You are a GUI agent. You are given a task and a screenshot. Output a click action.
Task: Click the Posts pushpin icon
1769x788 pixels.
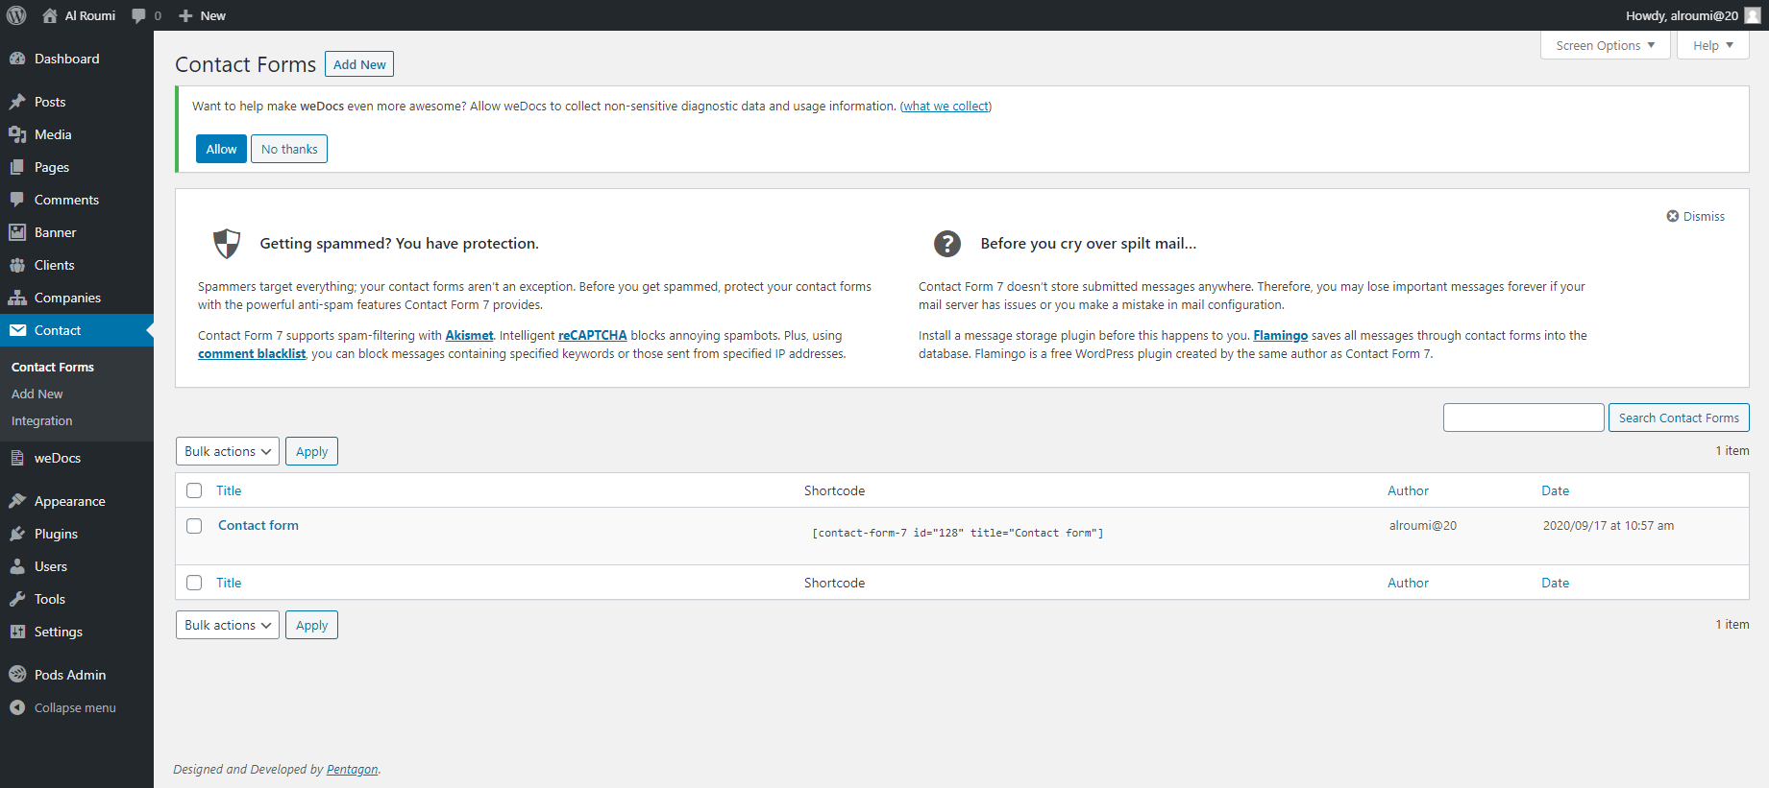pyautogui.click(x=17, y=102)
